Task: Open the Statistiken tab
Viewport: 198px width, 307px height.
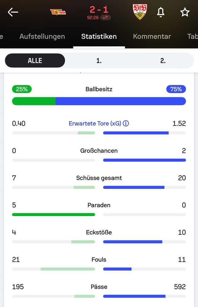Action: 99,37
